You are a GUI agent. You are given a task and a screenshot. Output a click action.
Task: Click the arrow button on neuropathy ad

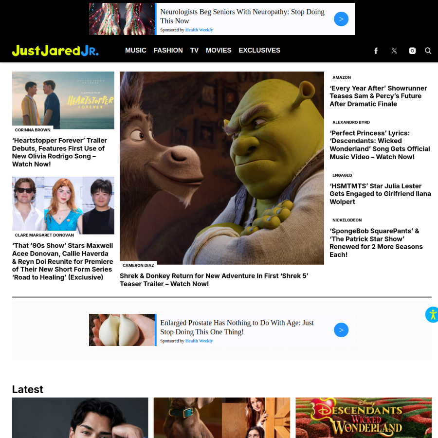[341, 19]
